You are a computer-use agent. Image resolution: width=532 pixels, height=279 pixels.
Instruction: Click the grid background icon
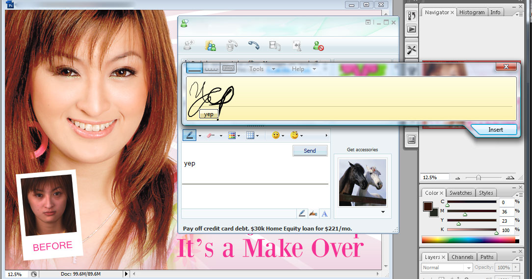coord(250,135)
